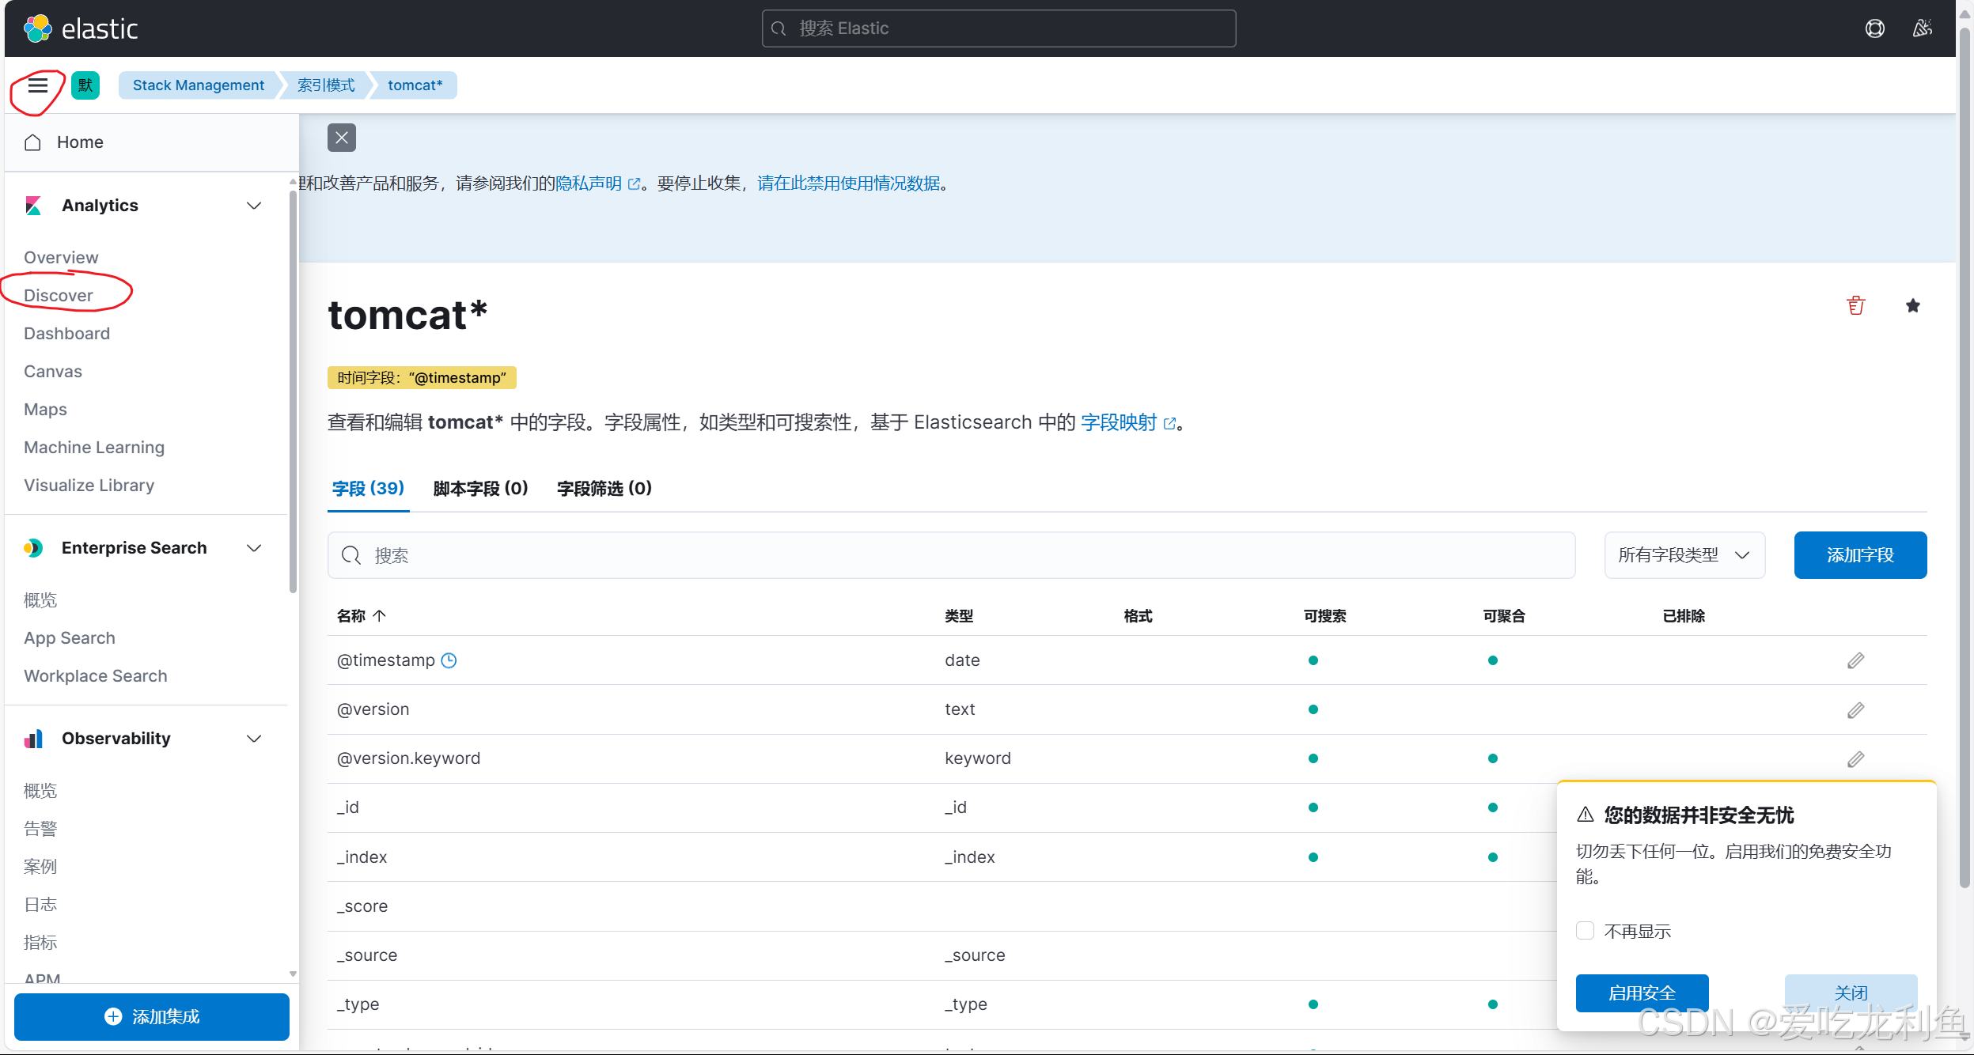This screenshot has height=1055, width=1974.
Task: Open 案例 under Observability
Action: (x=40, y=867)
